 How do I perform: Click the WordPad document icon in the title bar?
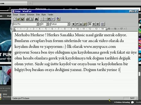(14, 11)
